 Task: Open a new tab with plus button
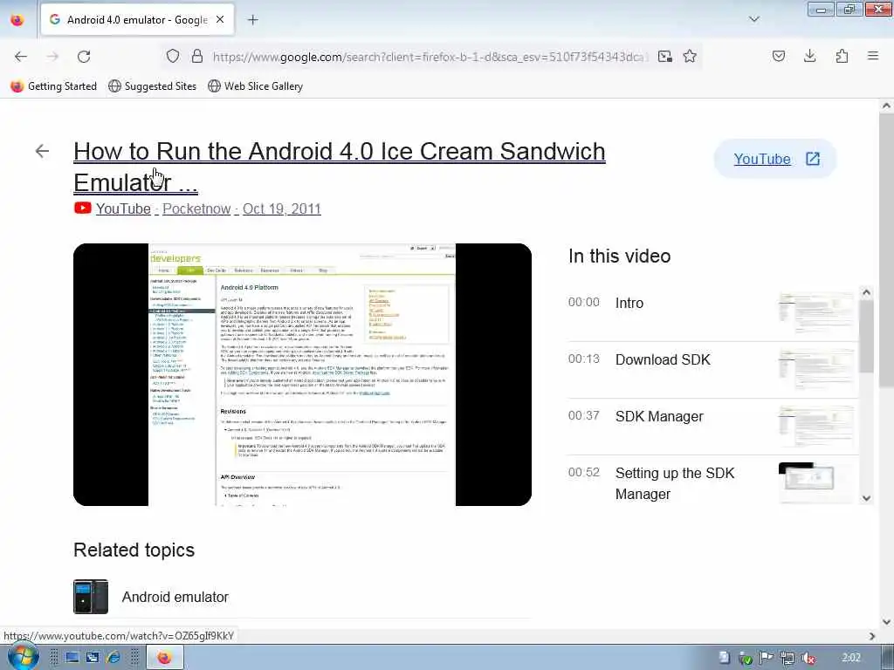pos(252,20)
